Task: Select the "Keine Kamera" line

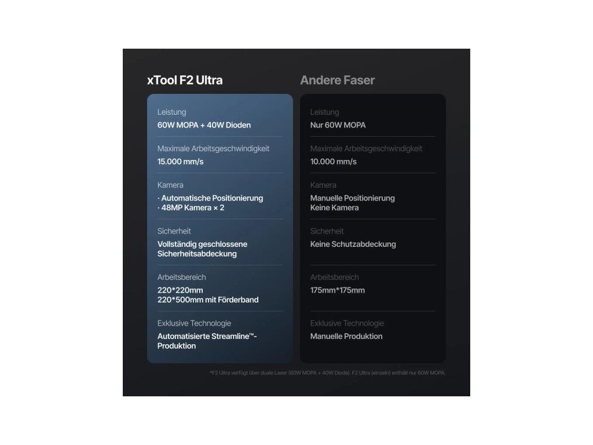Action: [x=334, y=207]
